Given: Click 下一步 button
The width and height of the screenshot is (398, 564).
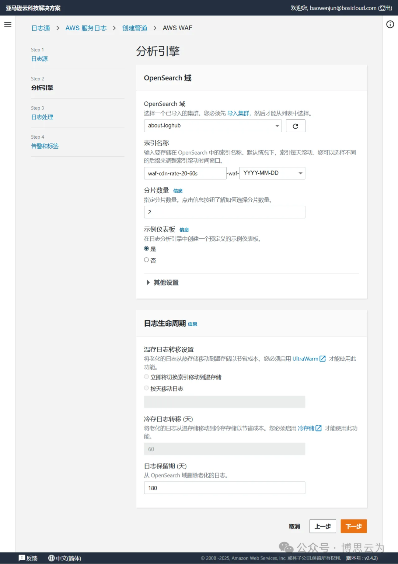Looking at the screenshot, I should tap(354, 526).
